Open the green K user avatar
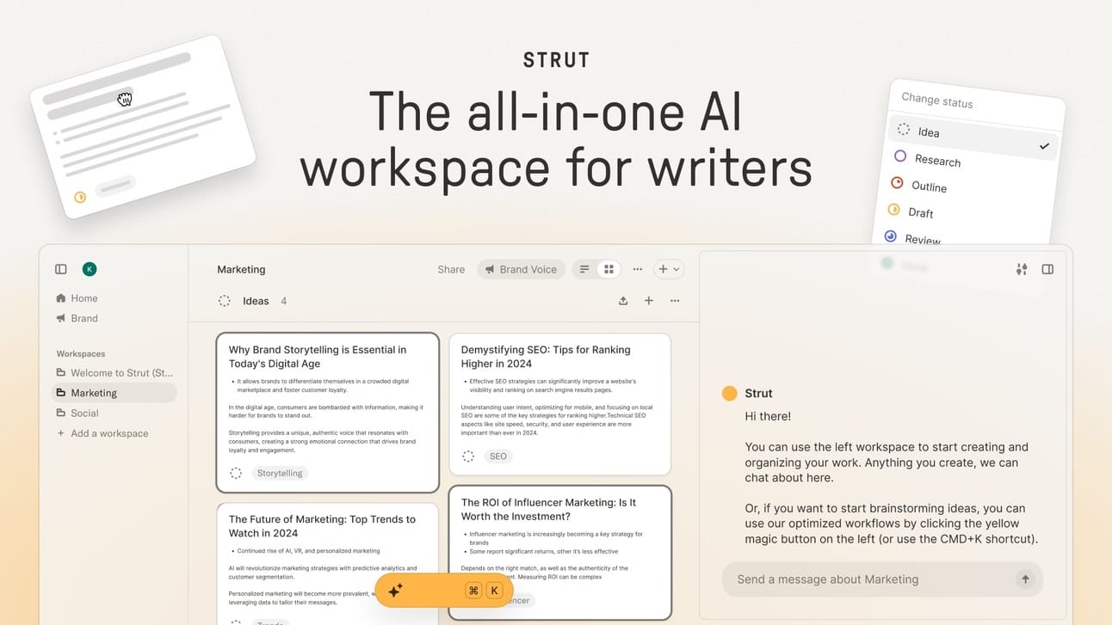 coord(90,269)
